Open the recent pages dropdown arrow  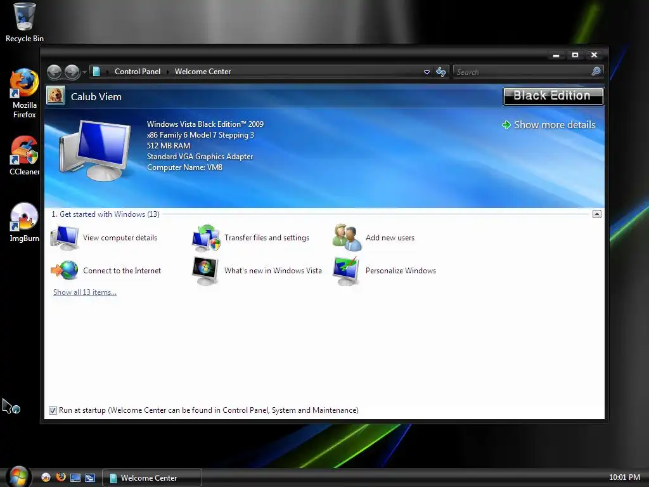point(84,72)
